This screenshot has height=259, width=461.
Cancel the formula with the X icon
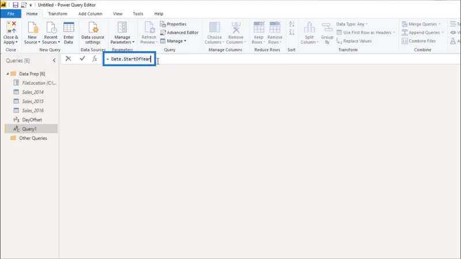[x=68, y=59]
